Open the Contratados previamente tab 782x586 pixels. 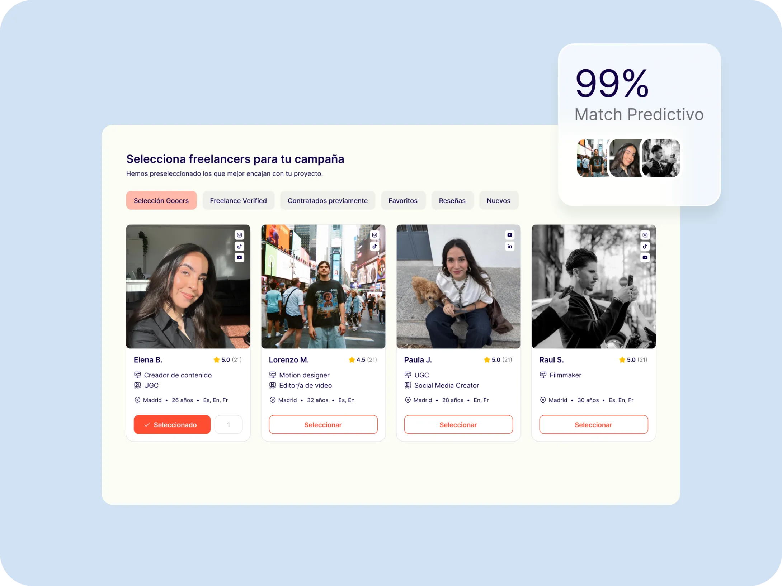pos(328,201)
